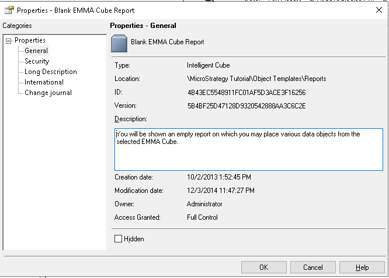389x278 pixels.
Task: Collapse the Properties tree node
Action: pos(9,41)
